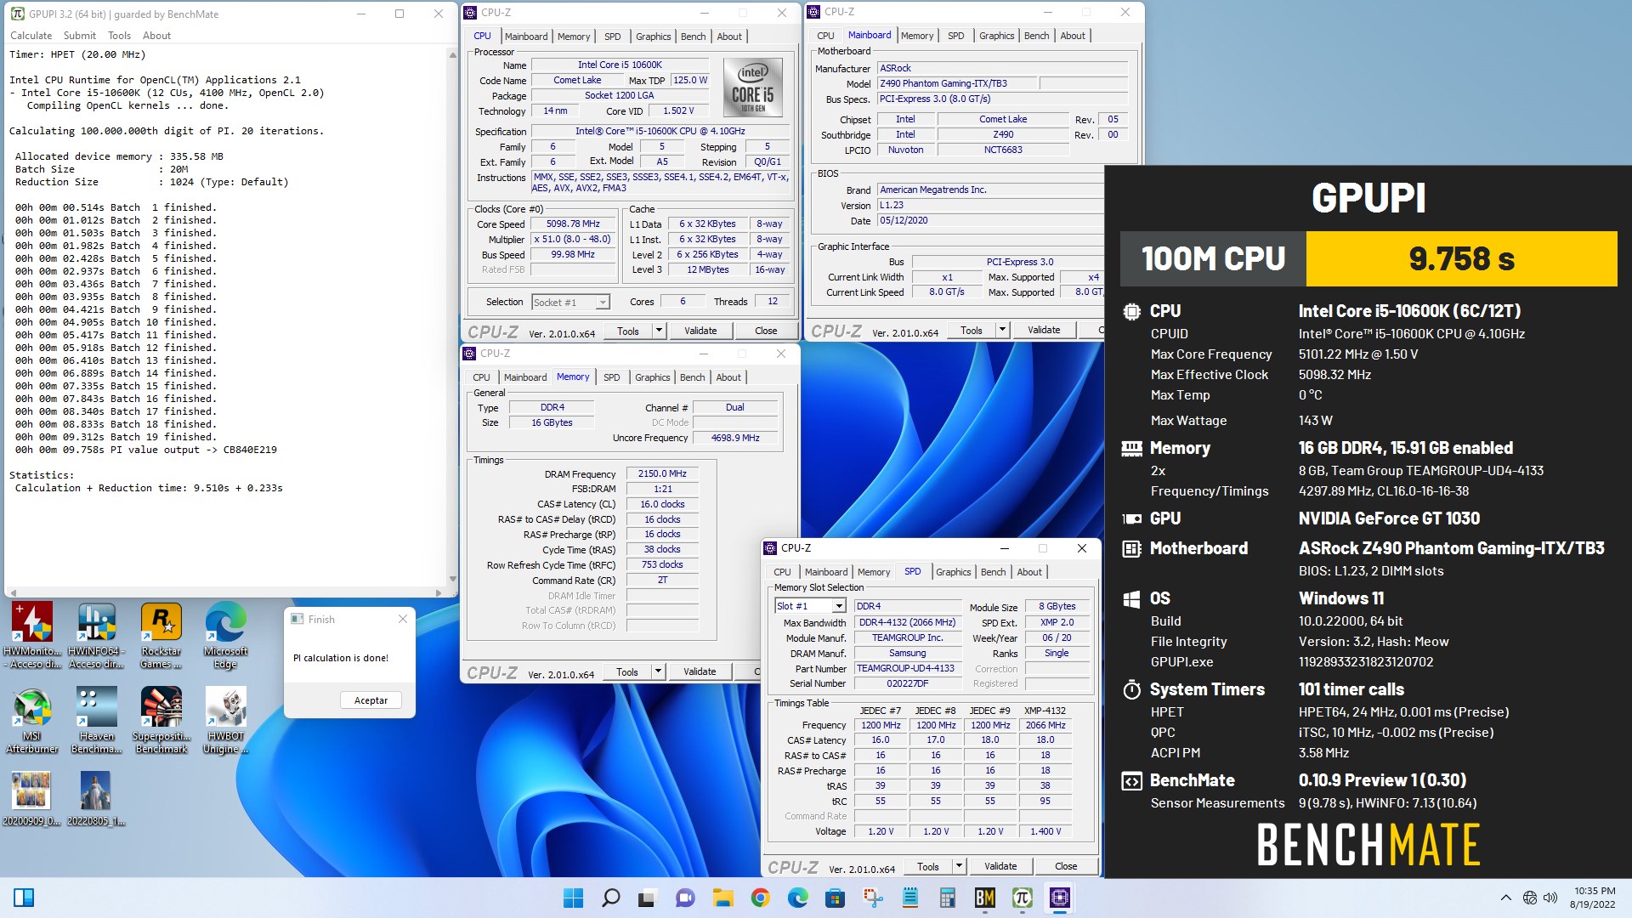Click GPUPI horizontal scrollbar right arrow
This screenshot has width=1632, height=918.
click(x=439, y=592)
